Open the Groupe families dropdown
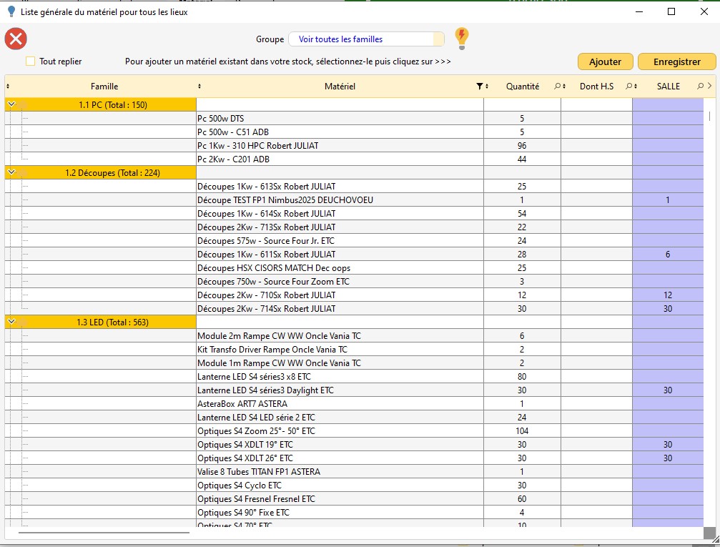 (366, 39)
